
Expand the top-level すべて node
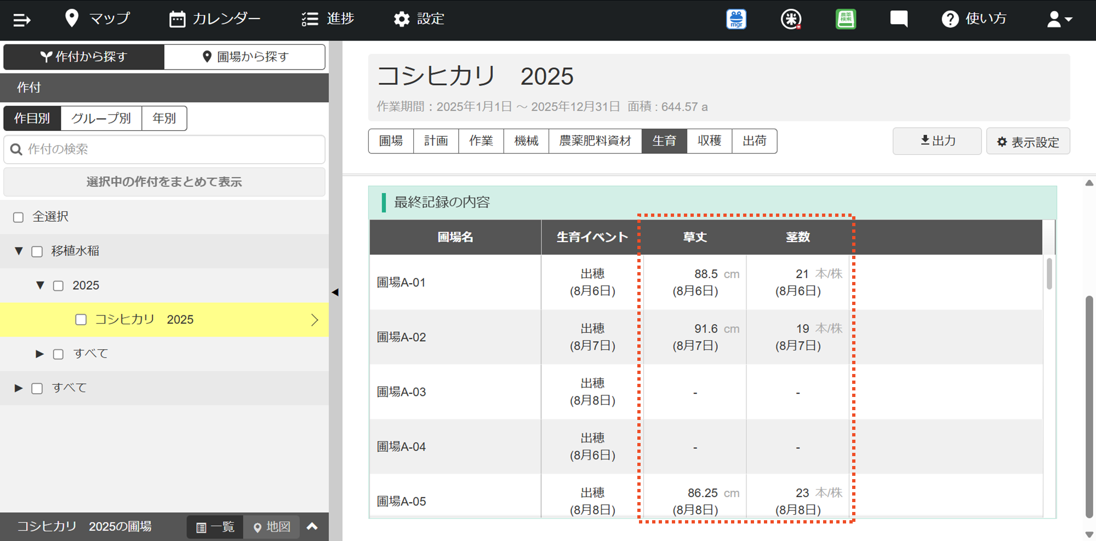(19, 388)
